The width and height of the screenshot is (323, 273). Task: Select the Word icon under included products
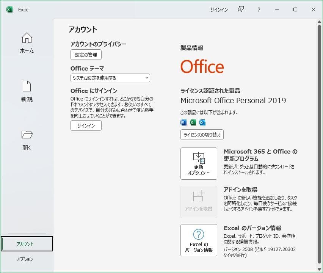click(x=183, y=122)
